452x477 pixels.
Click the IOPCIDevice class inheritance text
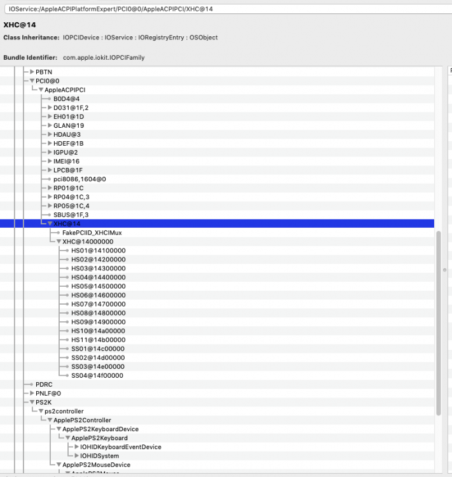pos(81,38)
